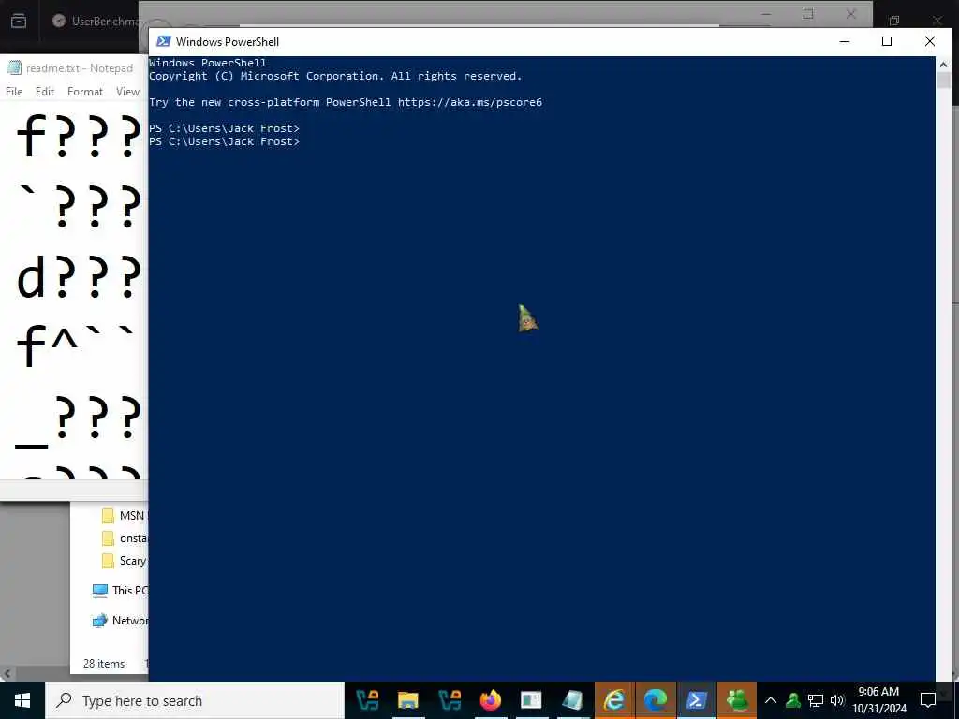
Task: Minimize the Windows PowerShell window
Action: [x=845, y=41]
